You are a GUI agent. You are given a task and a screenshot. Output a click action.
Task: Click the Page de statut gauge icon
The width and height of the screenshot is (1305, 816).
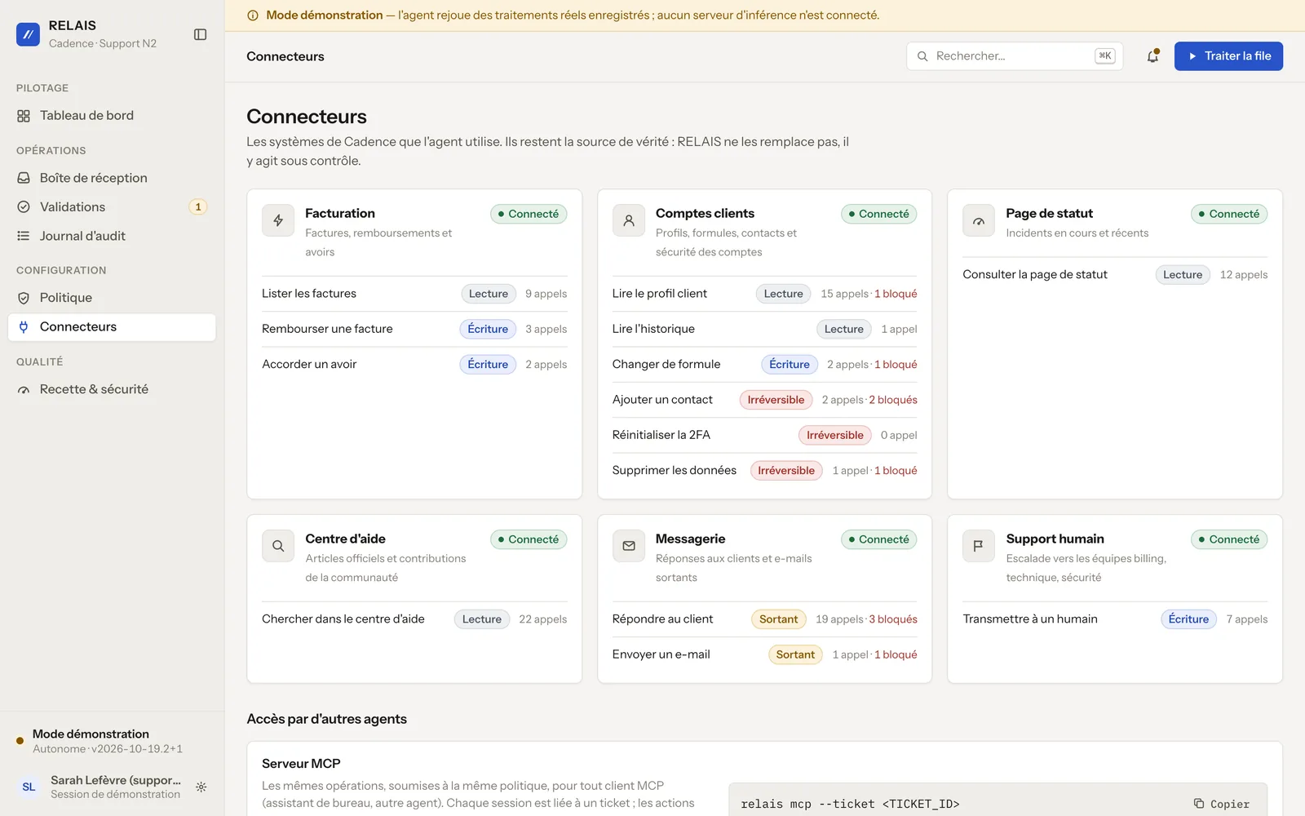tap(979, 220)
